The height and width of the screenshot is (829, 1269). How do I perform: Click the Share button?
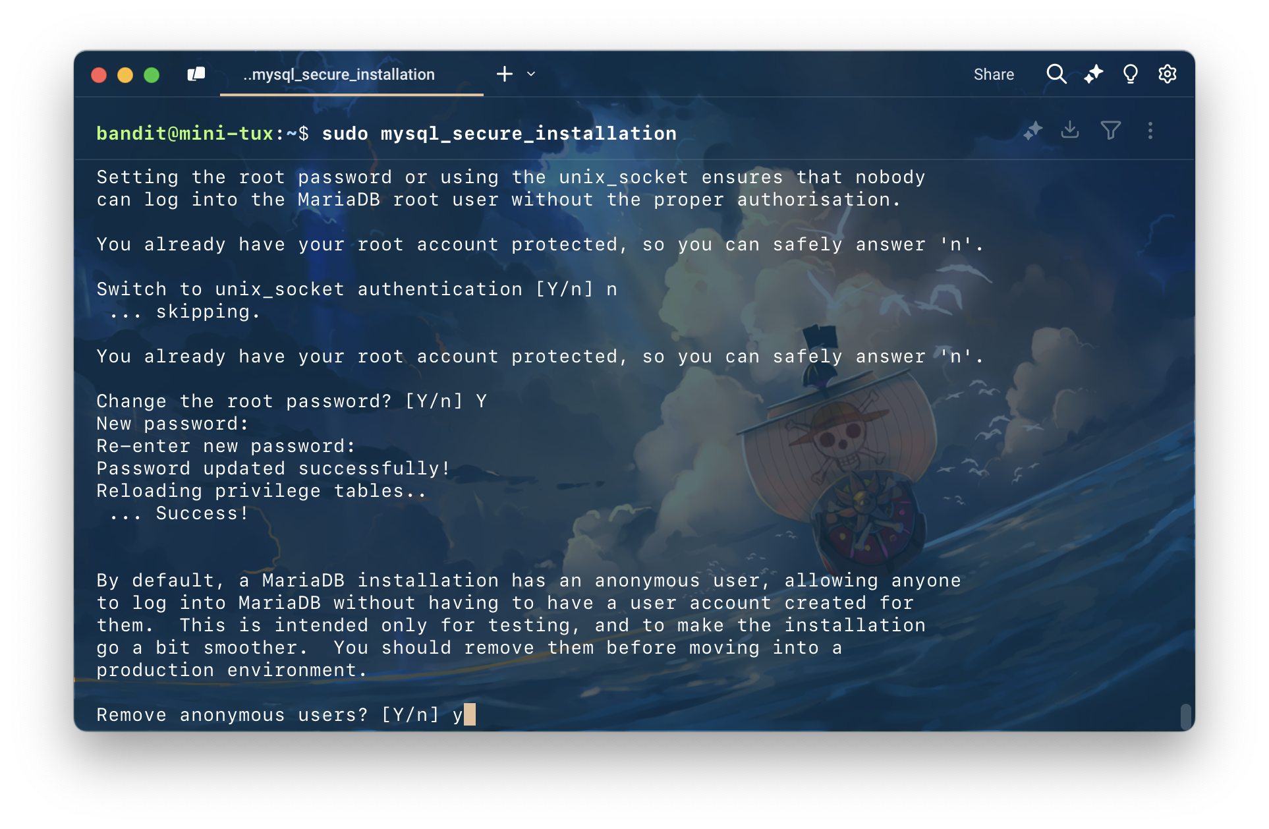tap(994, 74)
